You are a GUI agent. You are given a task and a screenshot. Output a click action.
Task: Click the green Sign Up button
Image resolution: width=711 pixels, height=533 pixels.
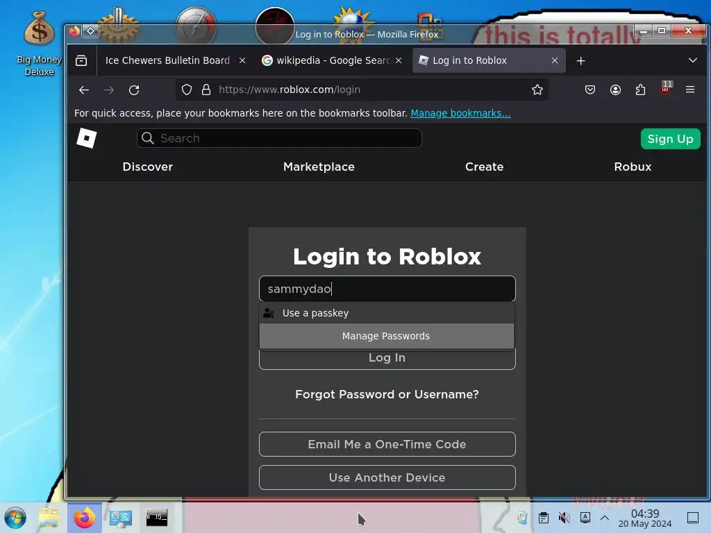tap(670, 139)
